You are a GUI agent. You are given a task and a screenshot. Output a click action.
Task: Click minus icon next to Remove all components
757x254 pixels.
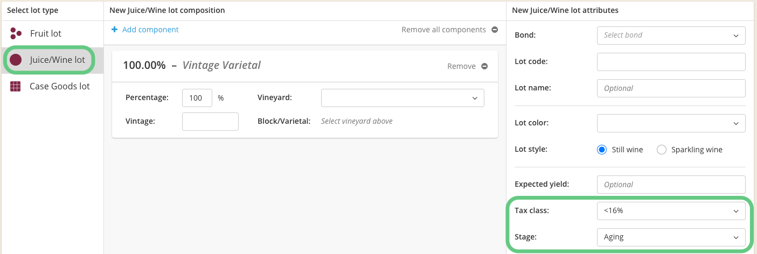click(x=495, y=30)
